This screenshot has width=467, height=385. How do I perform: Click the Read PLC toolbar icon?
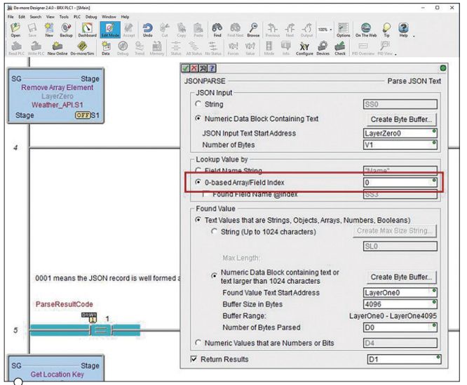(x=16, y=48)
